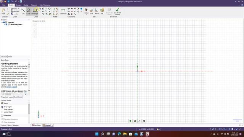Click the warning triangle status icon

157,129
